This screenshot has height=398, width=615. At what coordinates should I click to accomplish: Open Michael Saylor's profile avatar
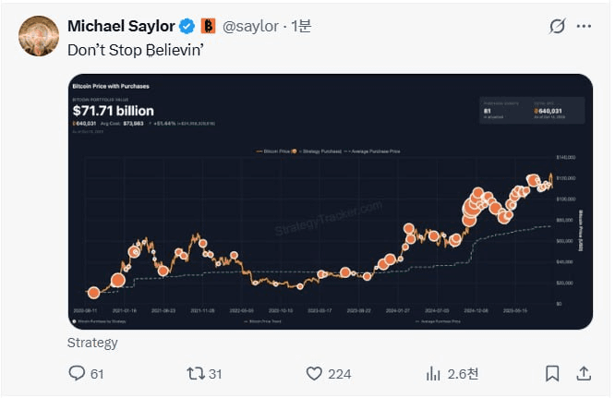click(x=40, y=36)
